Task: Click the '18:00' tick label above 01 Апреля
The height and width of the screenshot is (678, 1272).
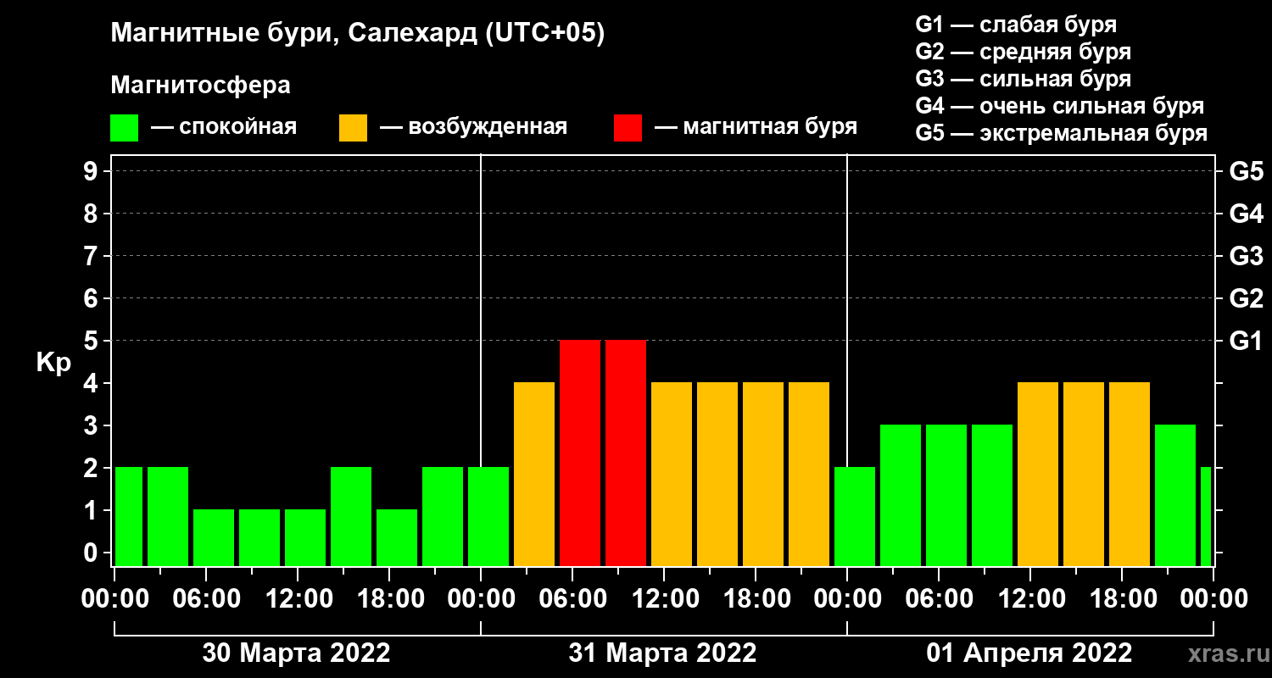Action: pos(1122,599)
